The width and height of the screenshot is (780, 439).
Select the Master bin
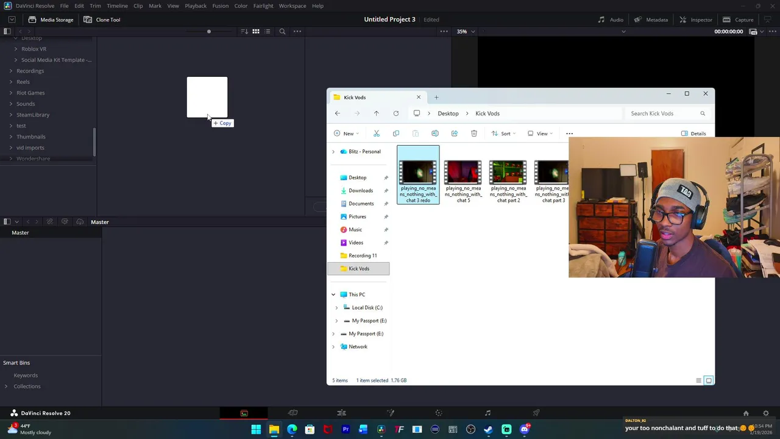coord(20,232)
